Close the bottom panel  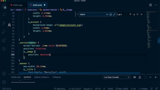tap(155, 77)
